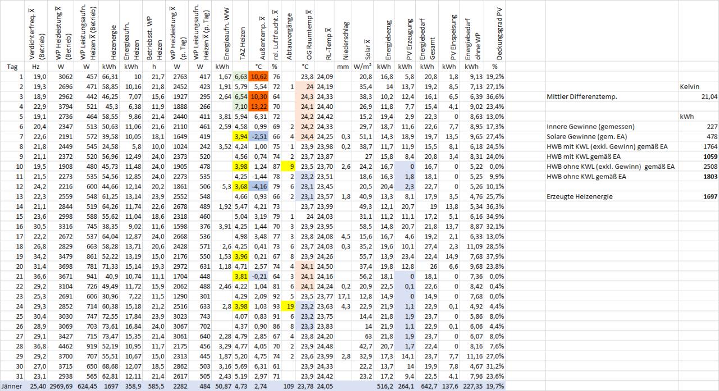
Task: Select the yellow 3,68 TAZ cell
Action: (x=241, y=187)
